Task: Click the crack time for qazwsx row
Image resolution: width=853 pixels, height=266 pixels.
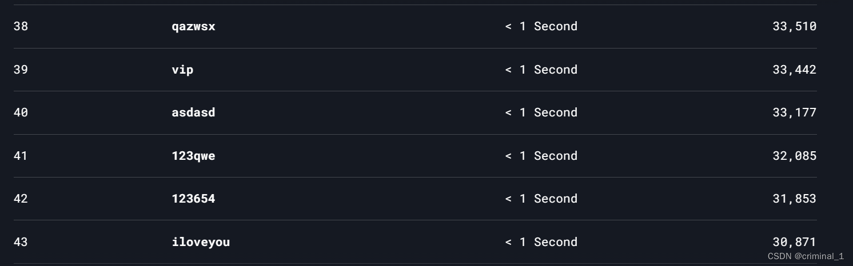Action: pos(541,26)
